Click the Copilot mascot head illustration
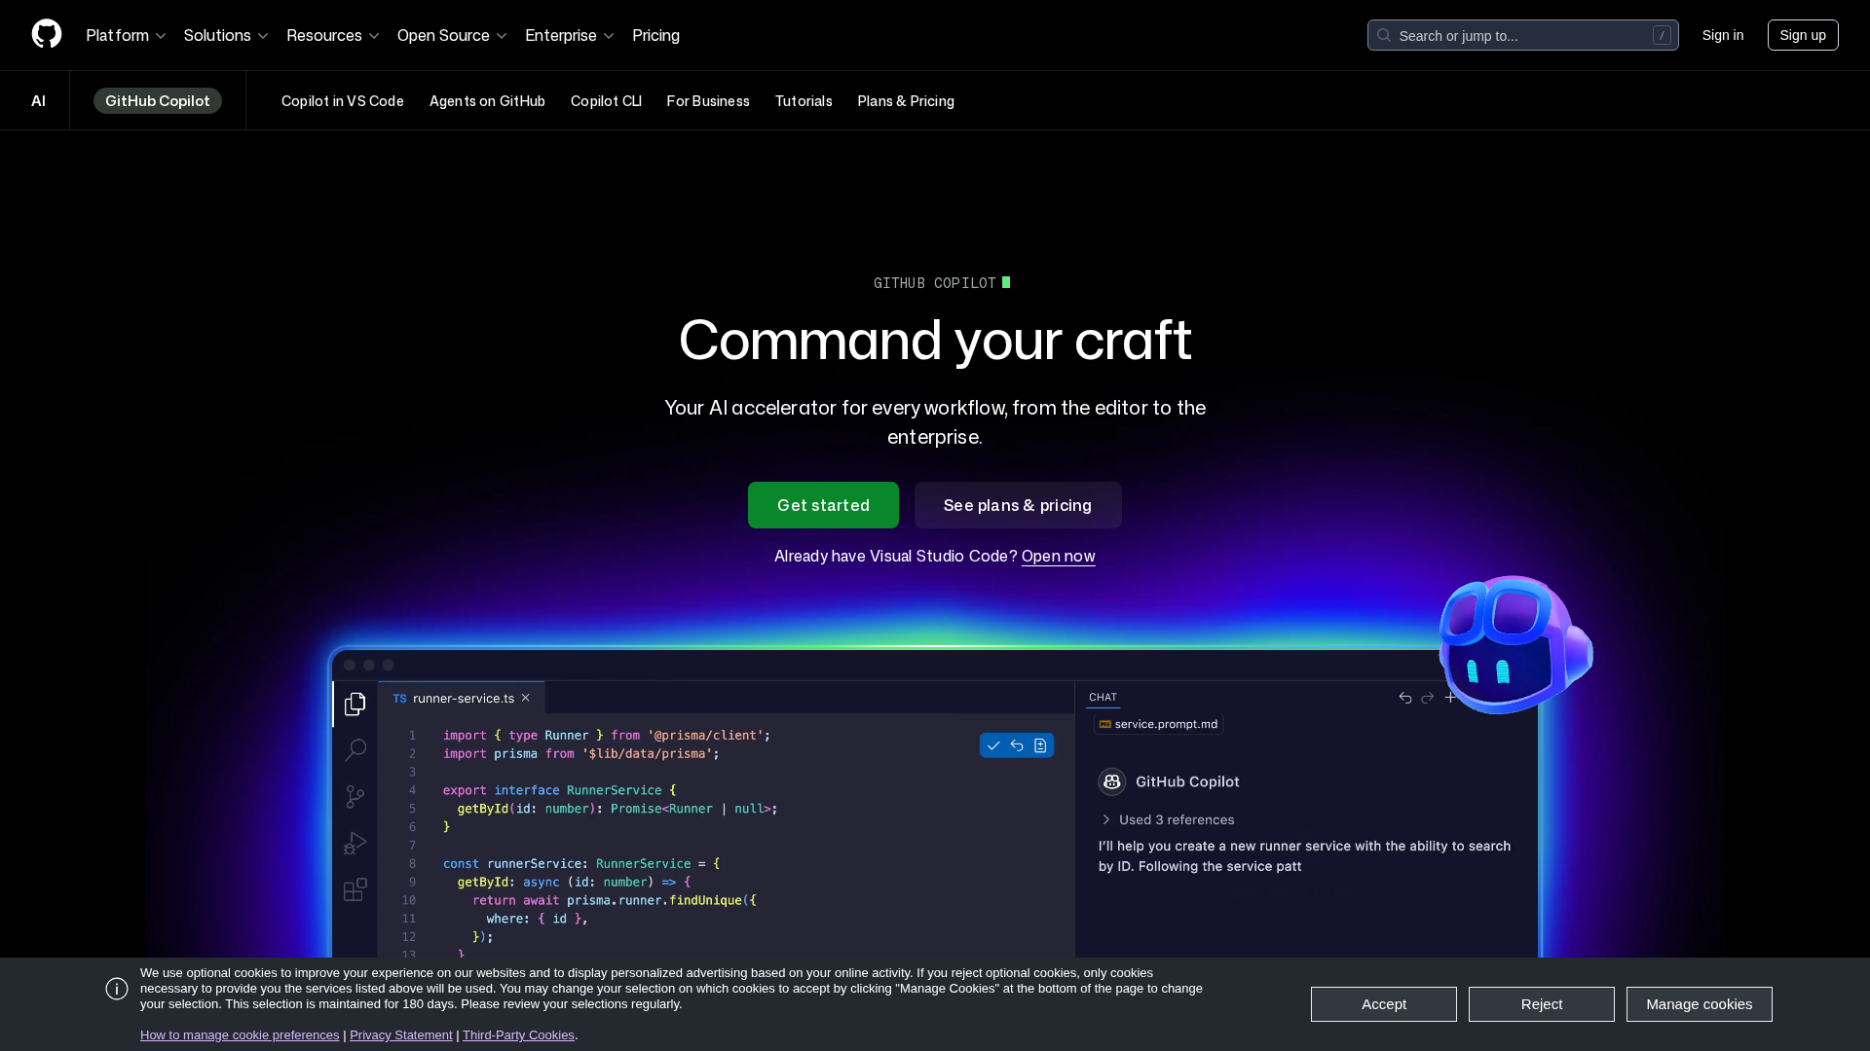Viewport: 1870px width, 1051px height. click(x=1515, y=644)
